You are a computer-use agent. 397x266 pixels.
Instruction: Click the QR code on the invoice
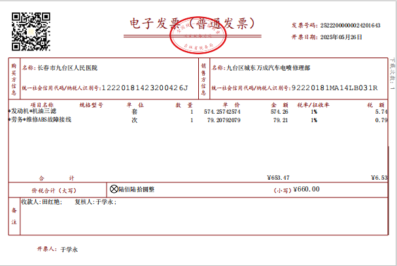tap(31, 31)
